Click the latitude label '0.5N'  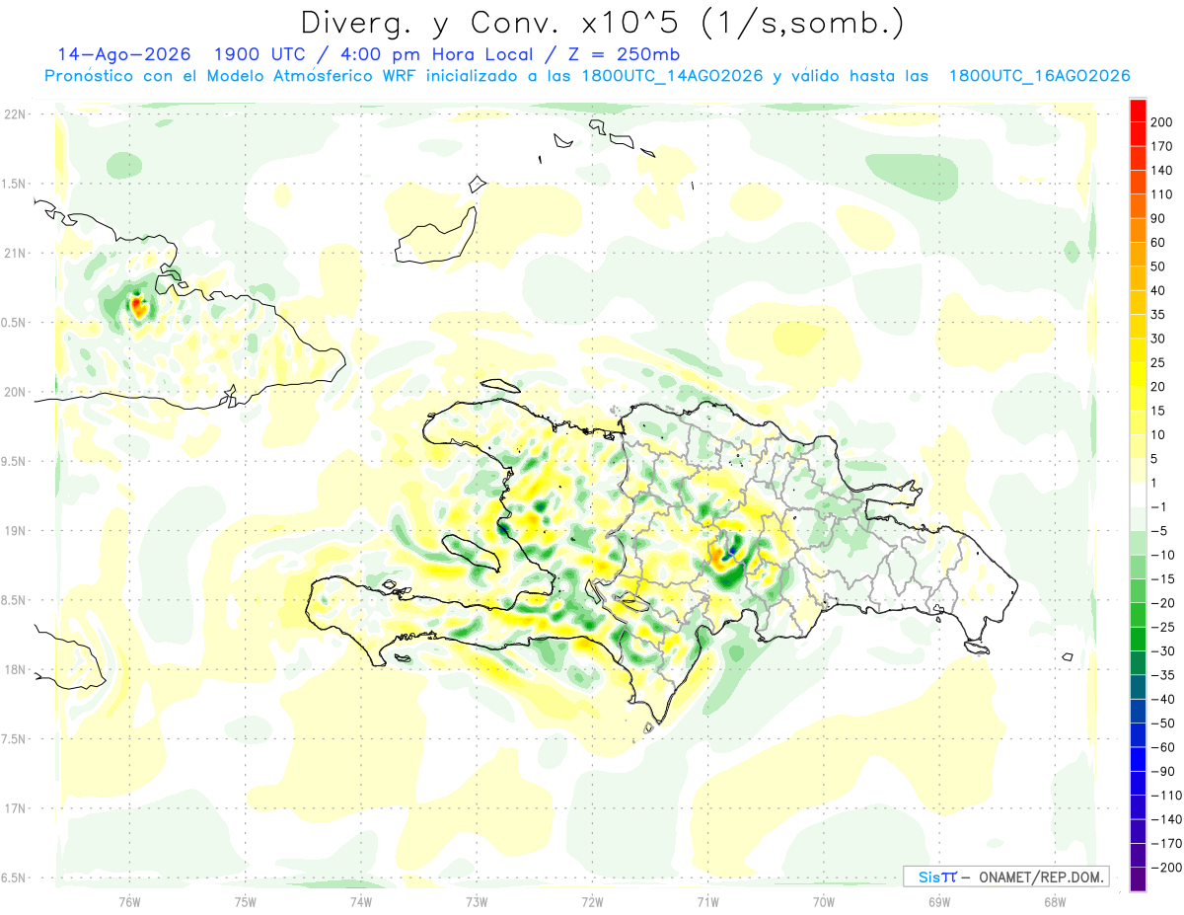(13, 323)
